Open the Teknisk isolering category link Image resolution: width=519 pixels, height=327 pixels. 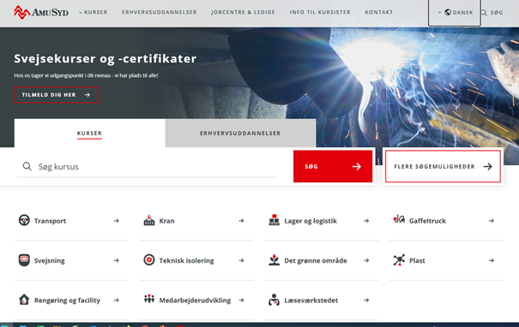196,260
